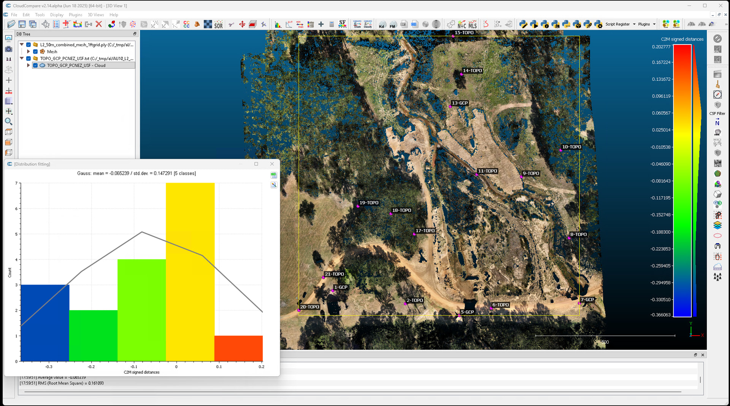Open the File menu

pos(14,15)
